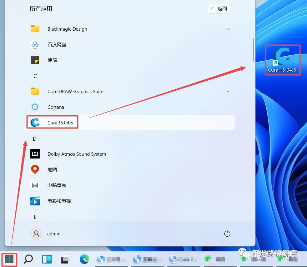Open the CorelDRAW Graphics Suite folder icon
Viewport: 307px width, 267px height.
(x=35, y=91)
